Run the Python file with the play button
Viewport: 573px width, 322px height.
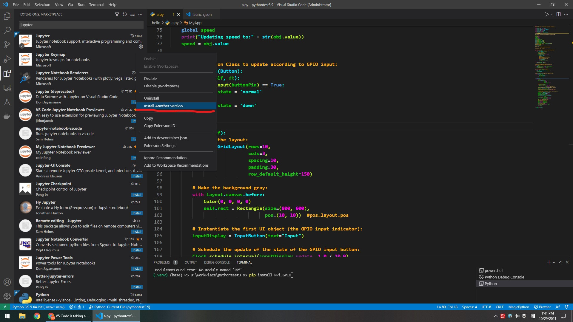tap(546, 14)
